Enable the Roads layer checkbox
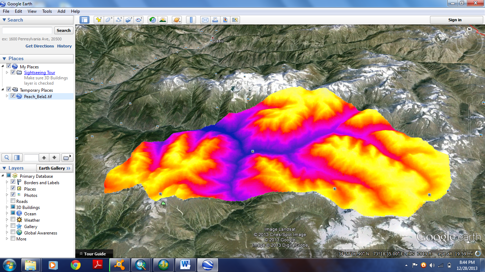Viewport: 485px width, 272px height. pos(13,201)
